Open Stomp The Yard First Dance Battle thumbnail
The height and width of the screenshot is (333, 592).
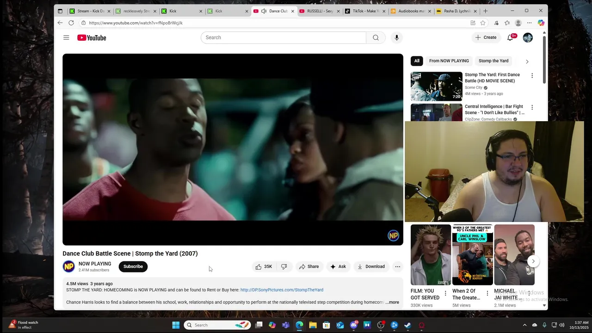click(437, 86)
